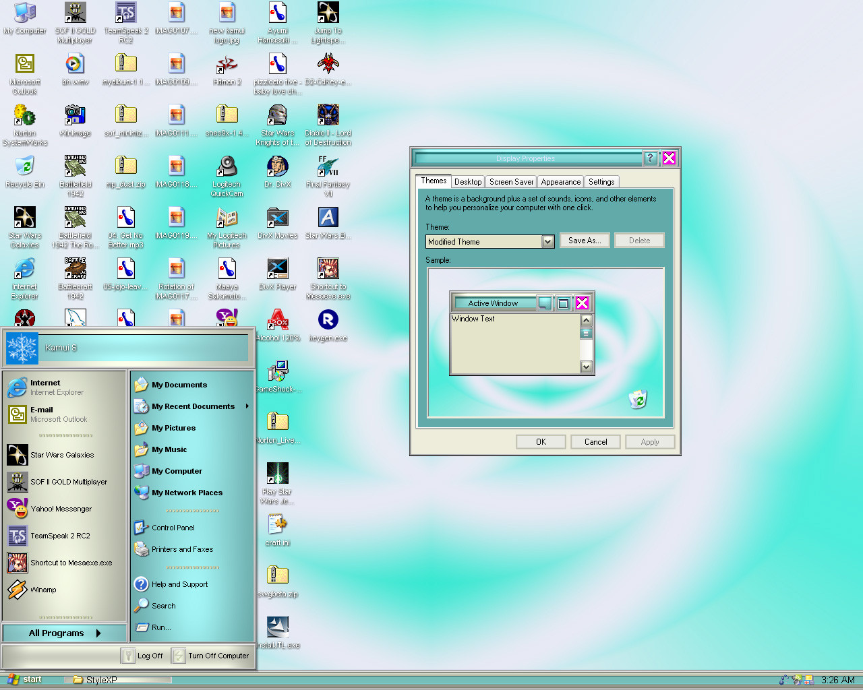This screenshot has height=690, width=863.
Task: Switch to the Screen Saver tab
Action: tap(511, 182)
